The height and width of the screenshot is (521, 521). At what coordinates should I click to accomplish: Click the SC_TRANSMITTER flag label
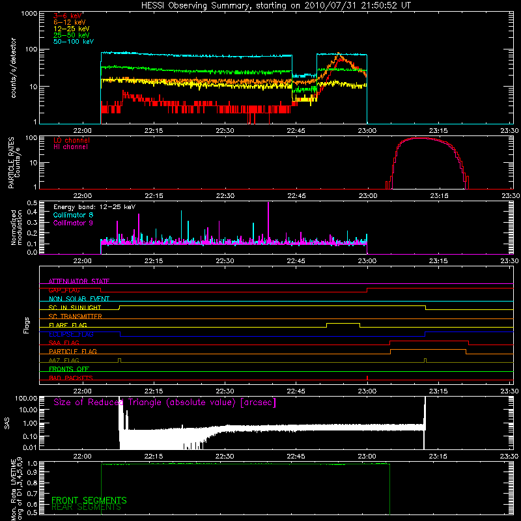coord(76,317)
